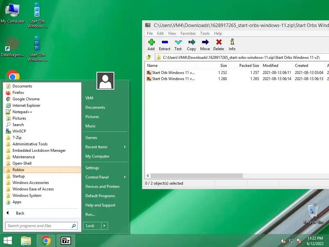329x247 pixels.
Task: Click the user account picture
Action: 105,81
